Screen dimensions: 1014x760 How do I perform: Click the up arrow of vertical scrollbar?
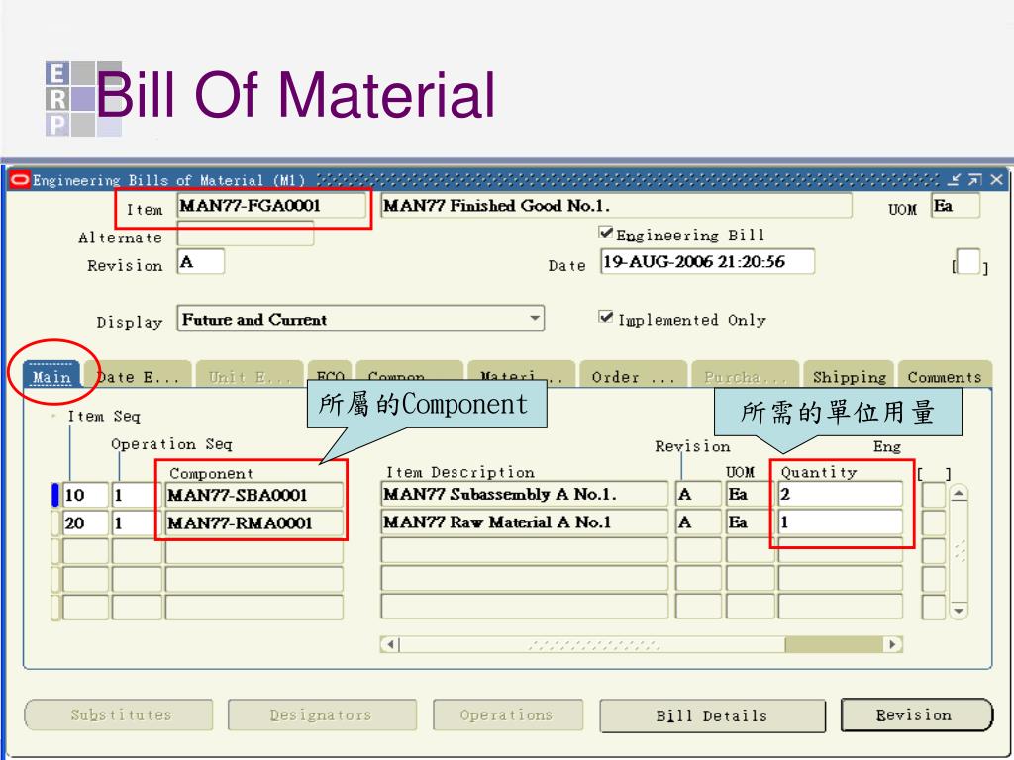pos(959,494)
